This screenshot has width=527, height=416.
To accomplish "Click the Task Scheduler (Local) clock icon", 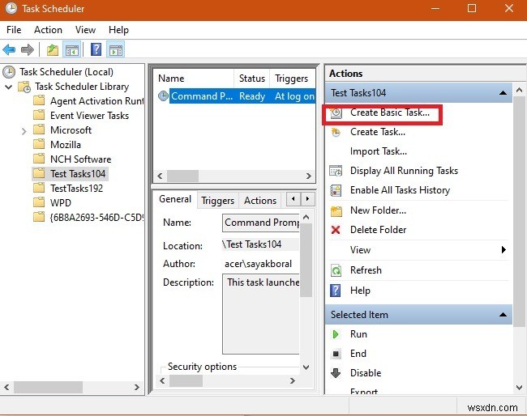I will pyautogui.click(x=9, y=72).
